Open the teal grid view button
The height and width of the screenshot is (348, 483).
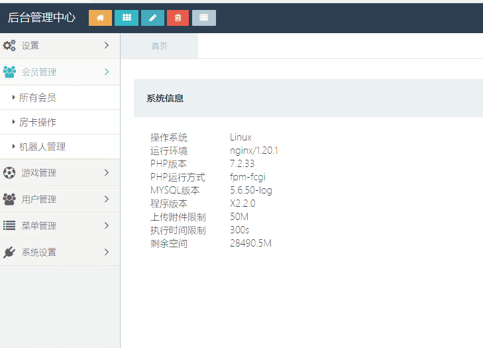(x=127, y=18)
